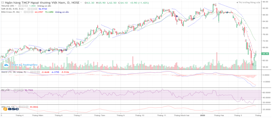Click time axis label 'Tháng Mười hai'

coord(182,115)
